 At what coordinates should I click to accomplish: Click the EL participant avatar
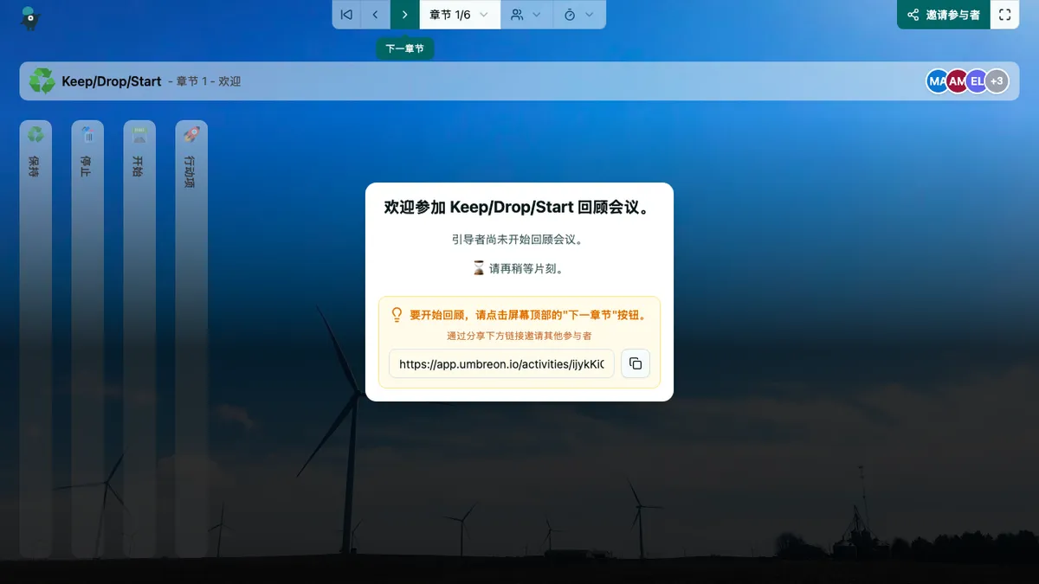pos(977,81)
